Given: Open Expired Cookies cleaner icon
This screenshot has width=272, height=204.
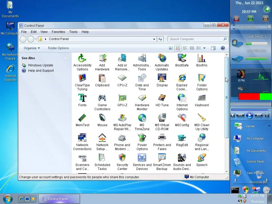Looking at the screenshot, I should [182, 82].
